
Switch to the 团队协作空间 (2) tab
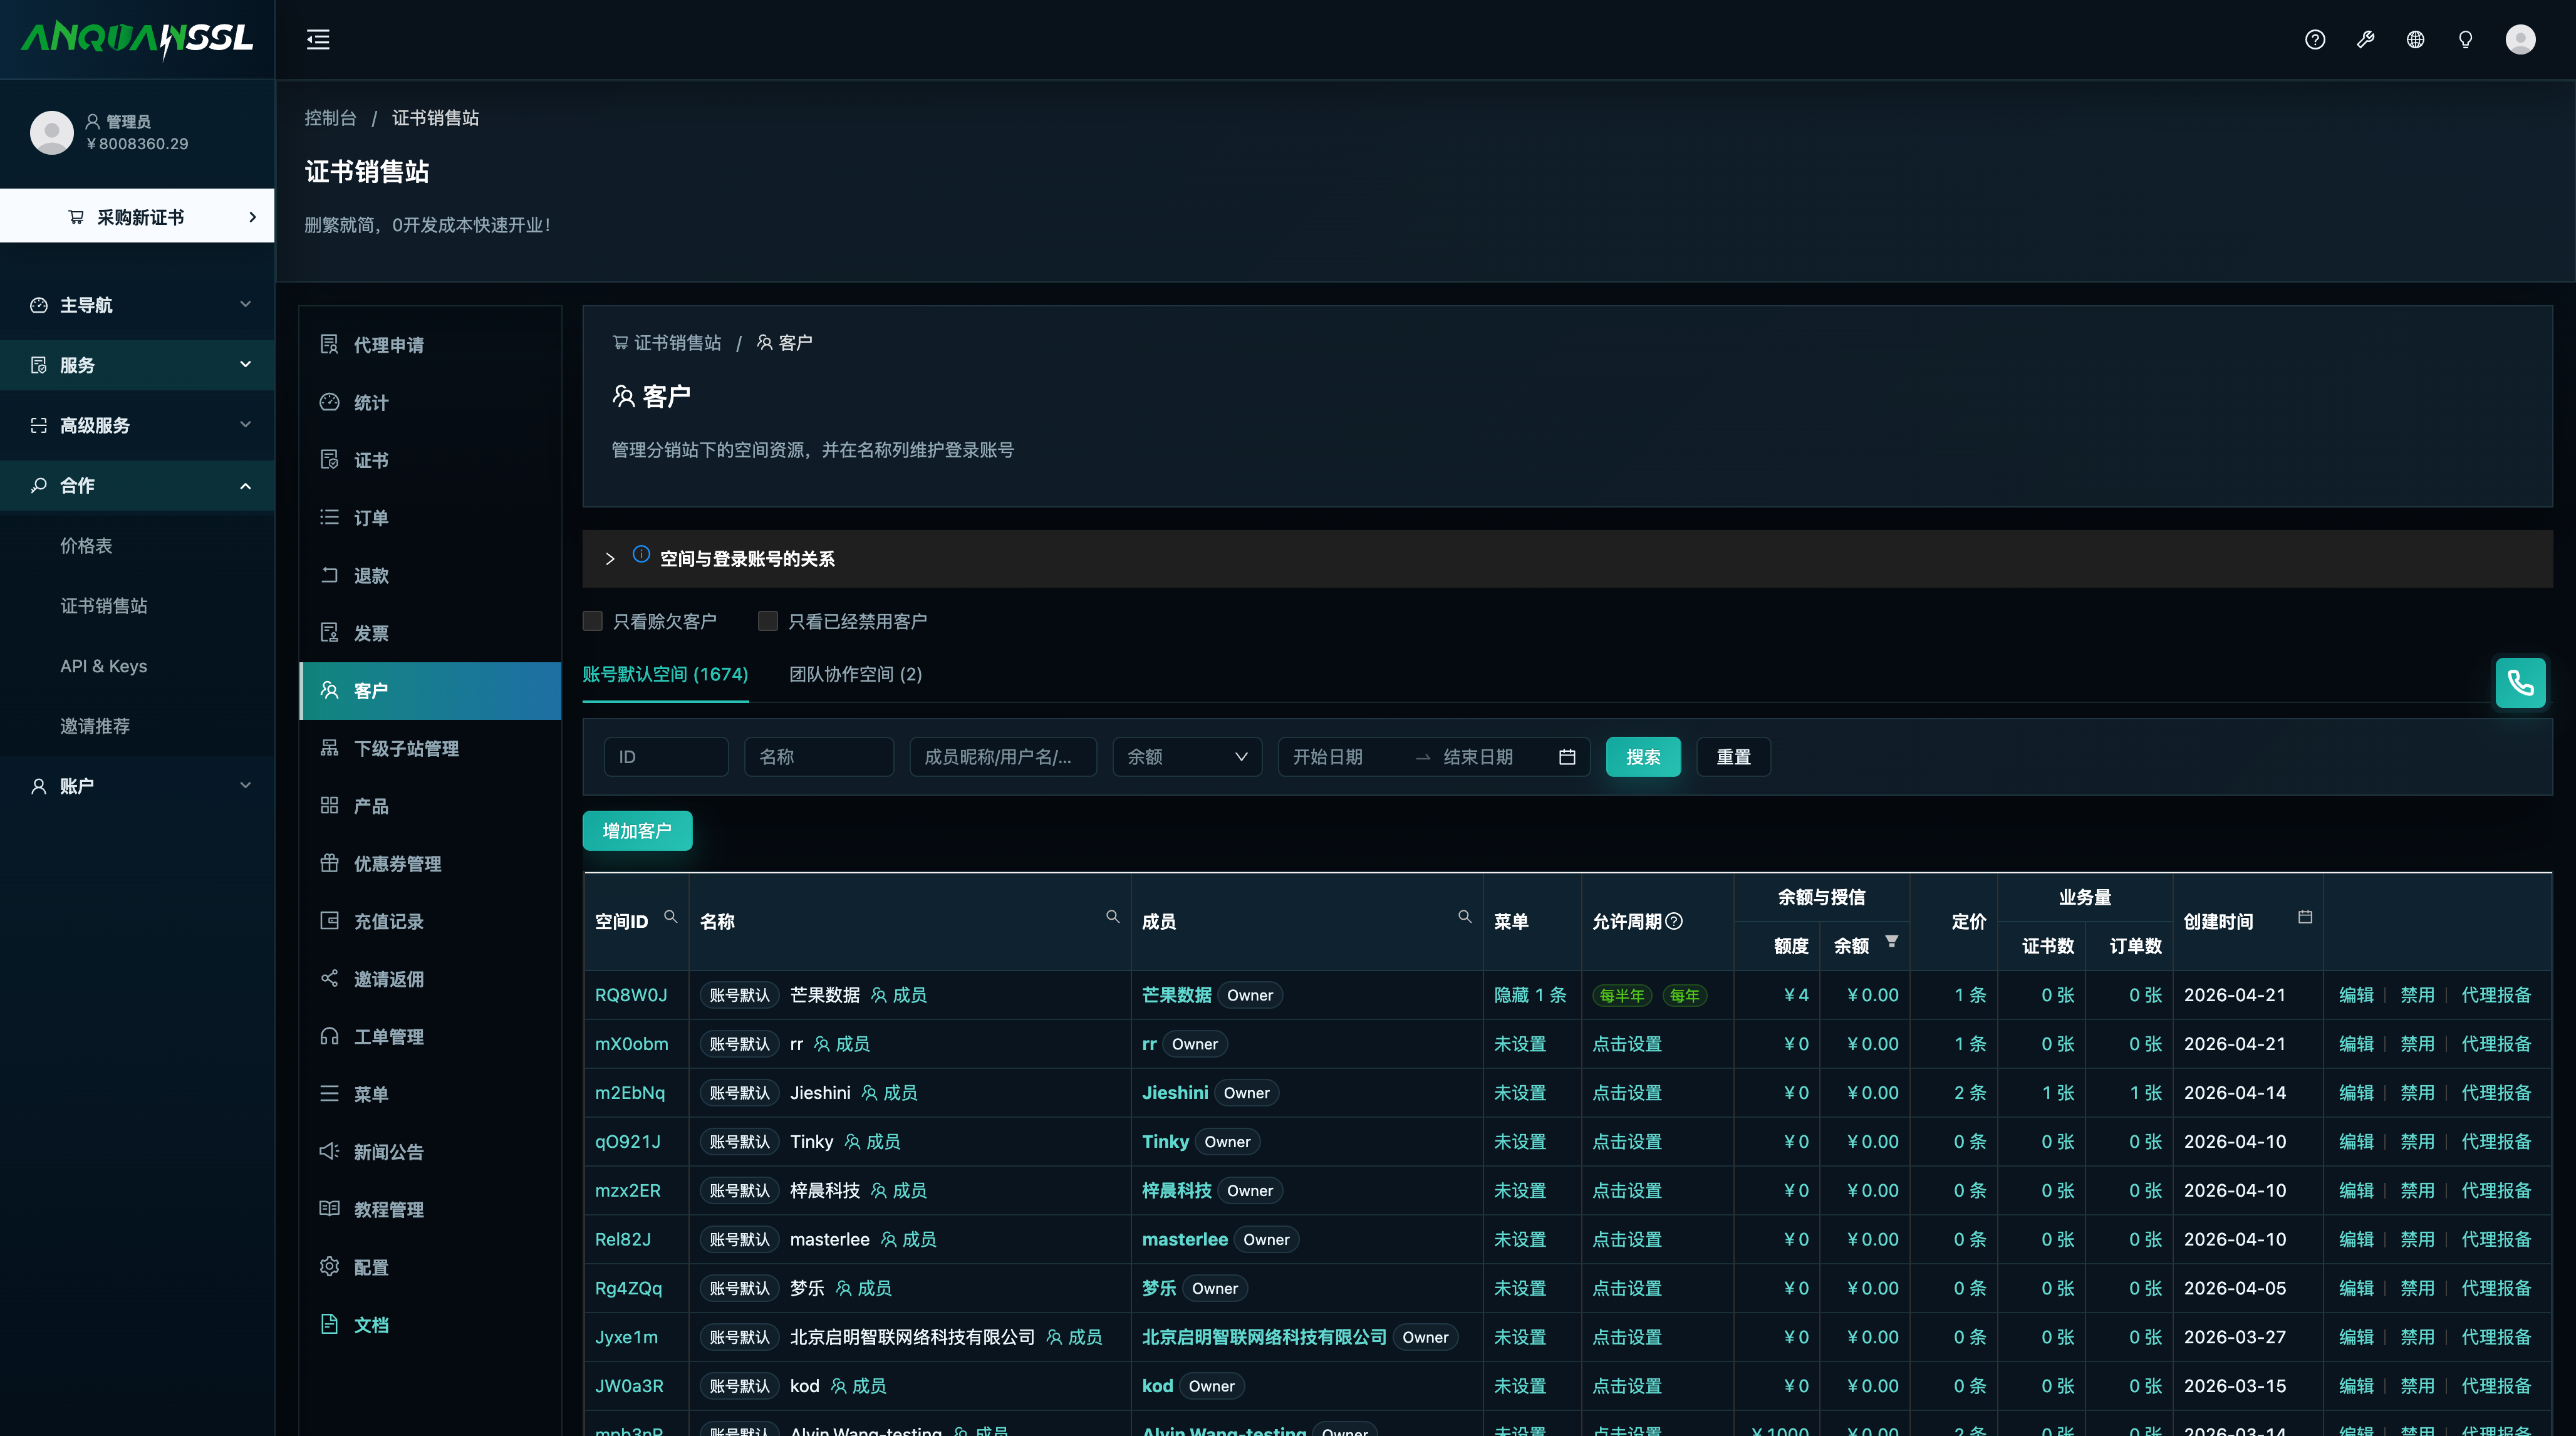click(855, 675)
